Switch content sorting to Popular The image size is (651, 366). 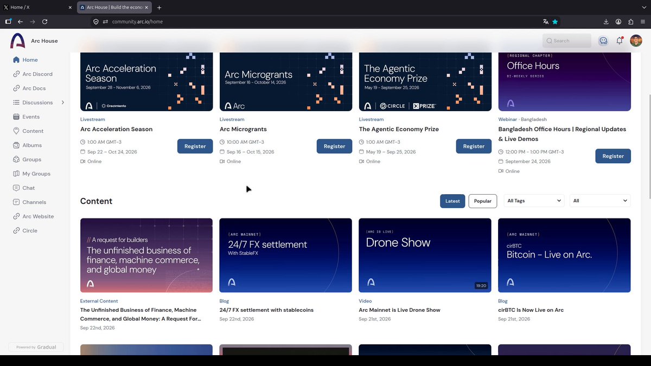(483, 201)
